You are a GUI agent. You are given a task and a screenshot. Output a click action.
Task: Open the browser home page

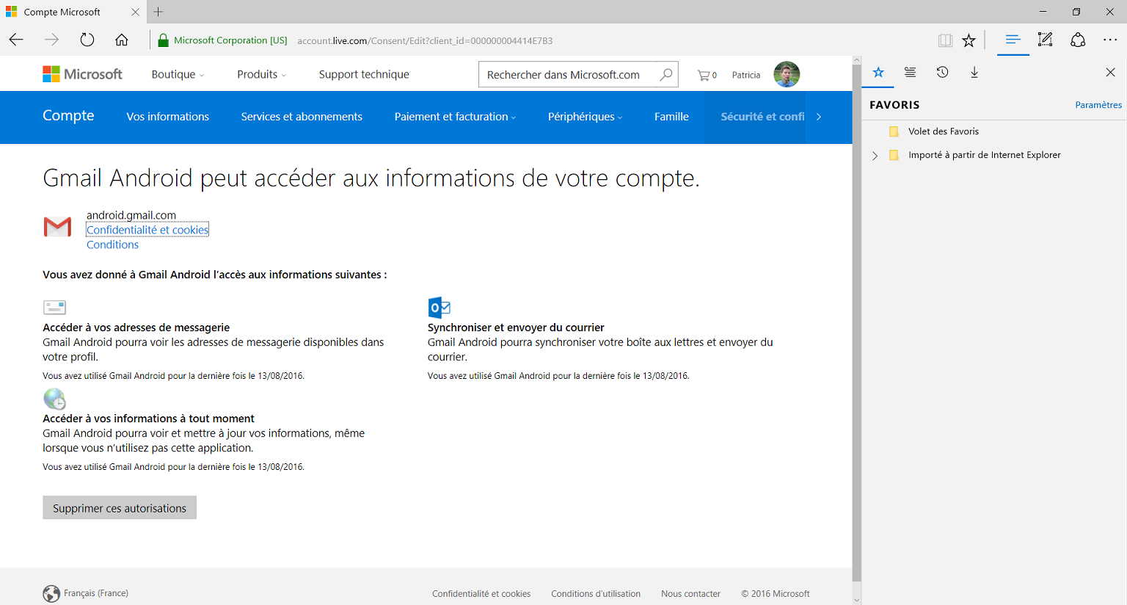coord(122,40)
